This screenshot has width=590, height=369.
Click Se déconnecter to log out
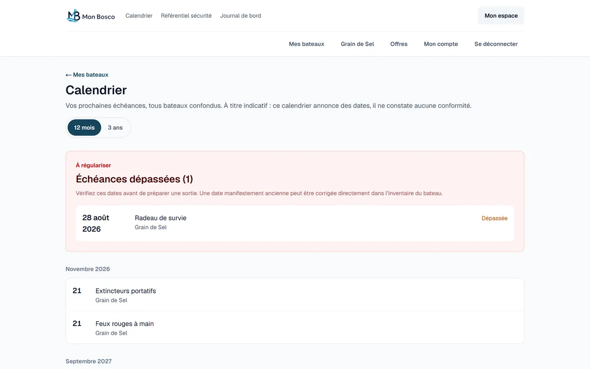click(496, 44)
